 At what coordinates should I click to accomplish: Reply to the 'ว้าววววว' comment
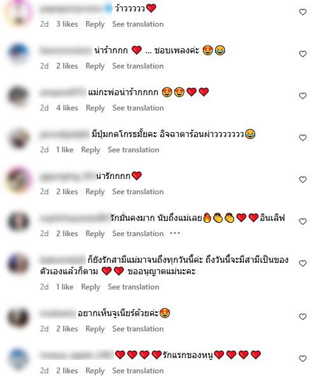[x=95, y=24]
